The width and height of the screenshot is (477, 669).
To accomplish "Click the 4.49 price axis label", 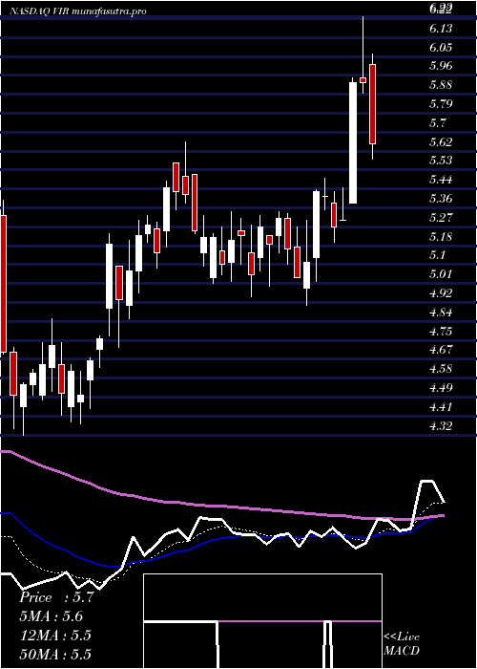I will point(441,387).
